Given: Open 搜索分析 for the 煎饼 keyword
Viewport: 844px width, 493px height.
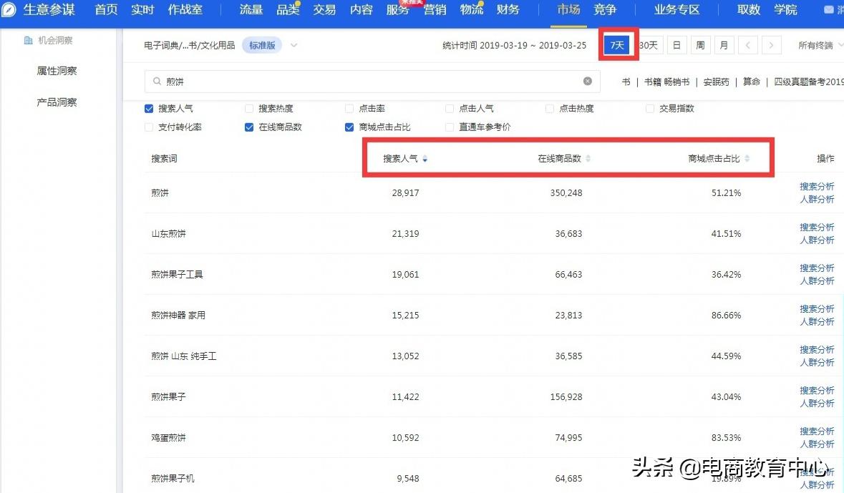Looking at the screenshot, I should (x=817, y=186).
